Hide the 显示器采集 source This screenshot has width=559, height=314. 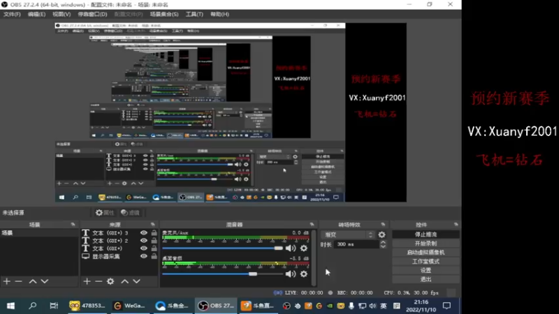[144, 256]
